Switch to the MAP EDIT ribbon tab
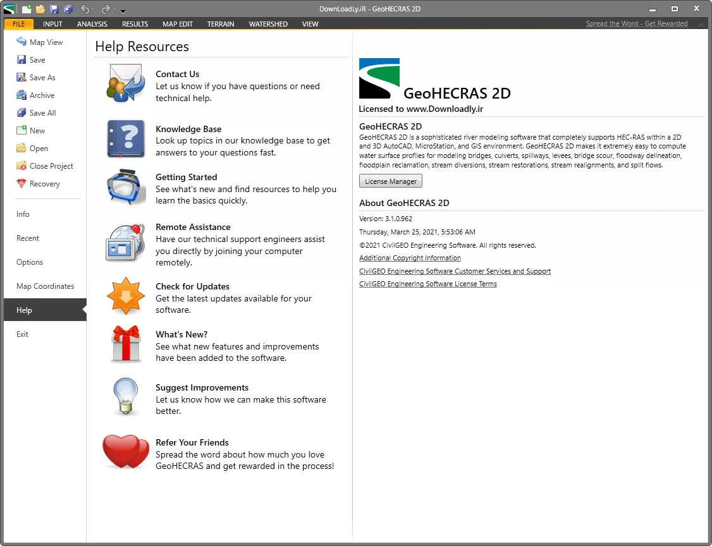Image resolution: width=712 pixels, height=546 pixels. [178, 24]
